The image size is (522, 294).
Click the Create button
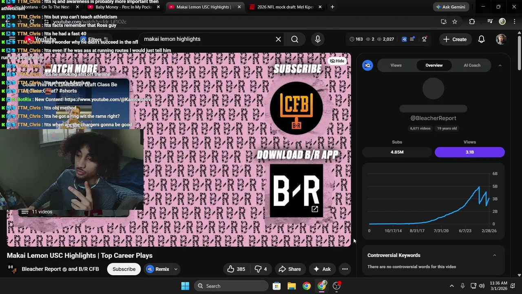click(x=455, y=39)
